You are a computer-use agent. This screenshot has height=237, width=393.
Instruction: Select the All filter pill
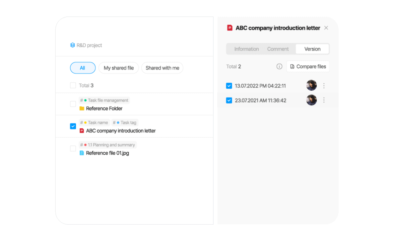click(x=83, y=68)
